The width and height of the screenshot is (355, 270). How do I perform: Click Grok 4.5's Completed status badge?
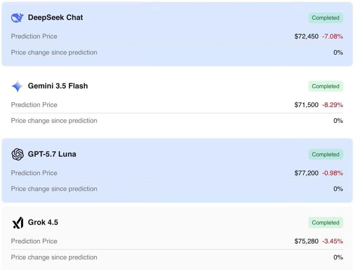tap(326, 223)
